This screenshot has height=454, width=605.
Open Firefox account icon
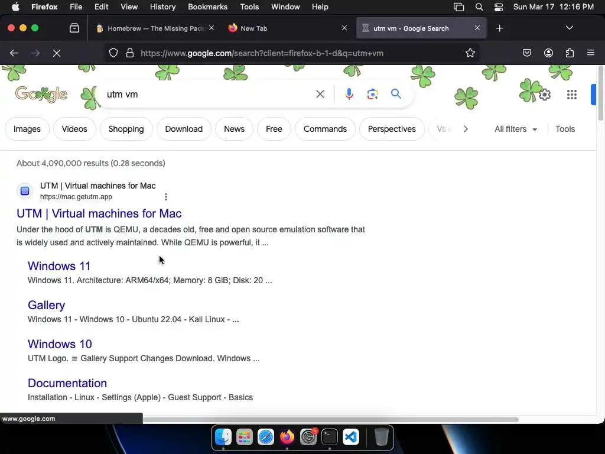[x=548, y=53]
